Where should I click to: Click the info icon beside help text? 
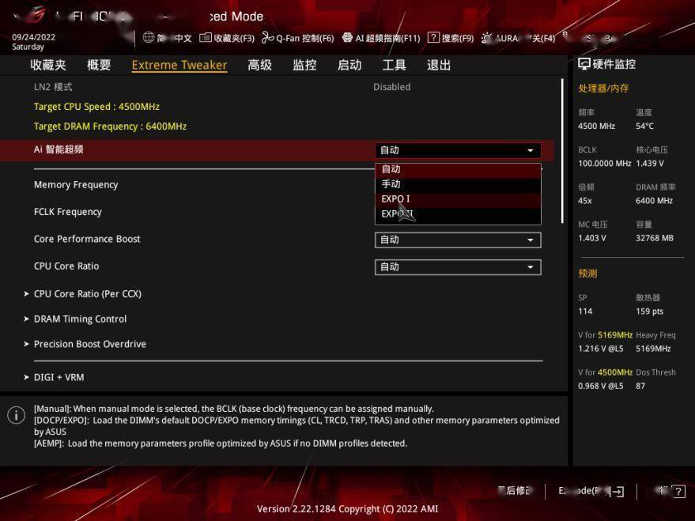16,415
